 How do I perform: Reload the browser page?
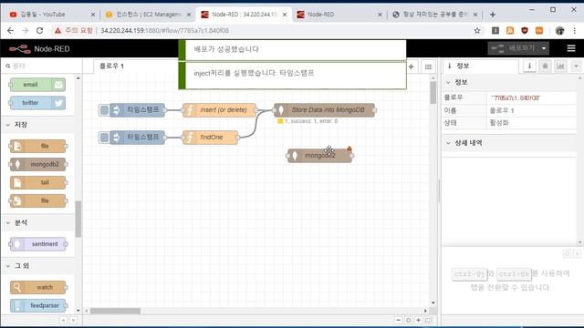pos(39,30)
